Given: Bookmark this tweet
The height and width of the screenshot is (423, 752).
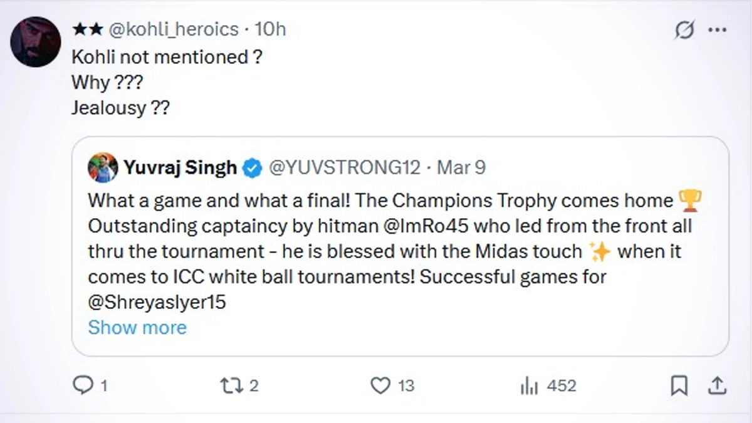Looking at the screenshot, I should pyautogui.click(x=679, y=385).
